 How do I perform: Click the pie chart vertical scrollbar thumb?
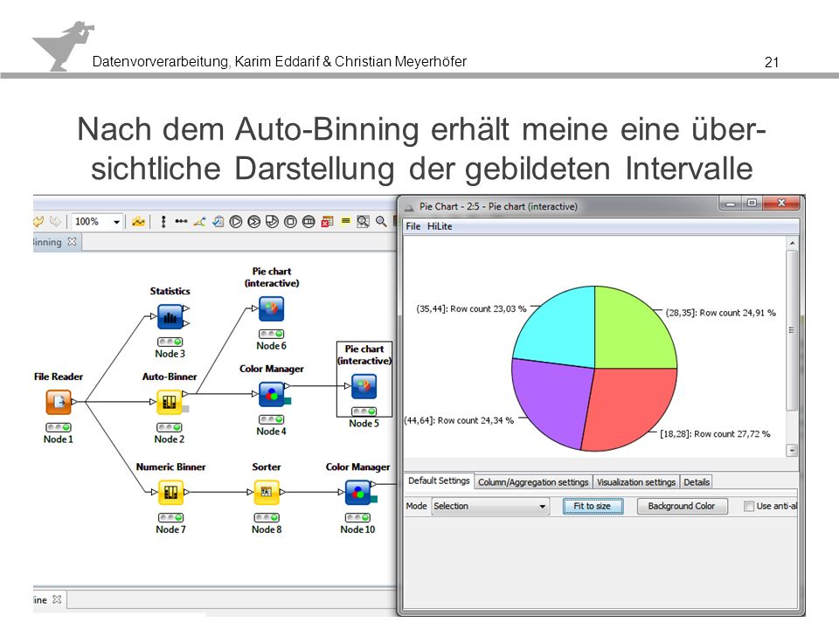[793, 330]
